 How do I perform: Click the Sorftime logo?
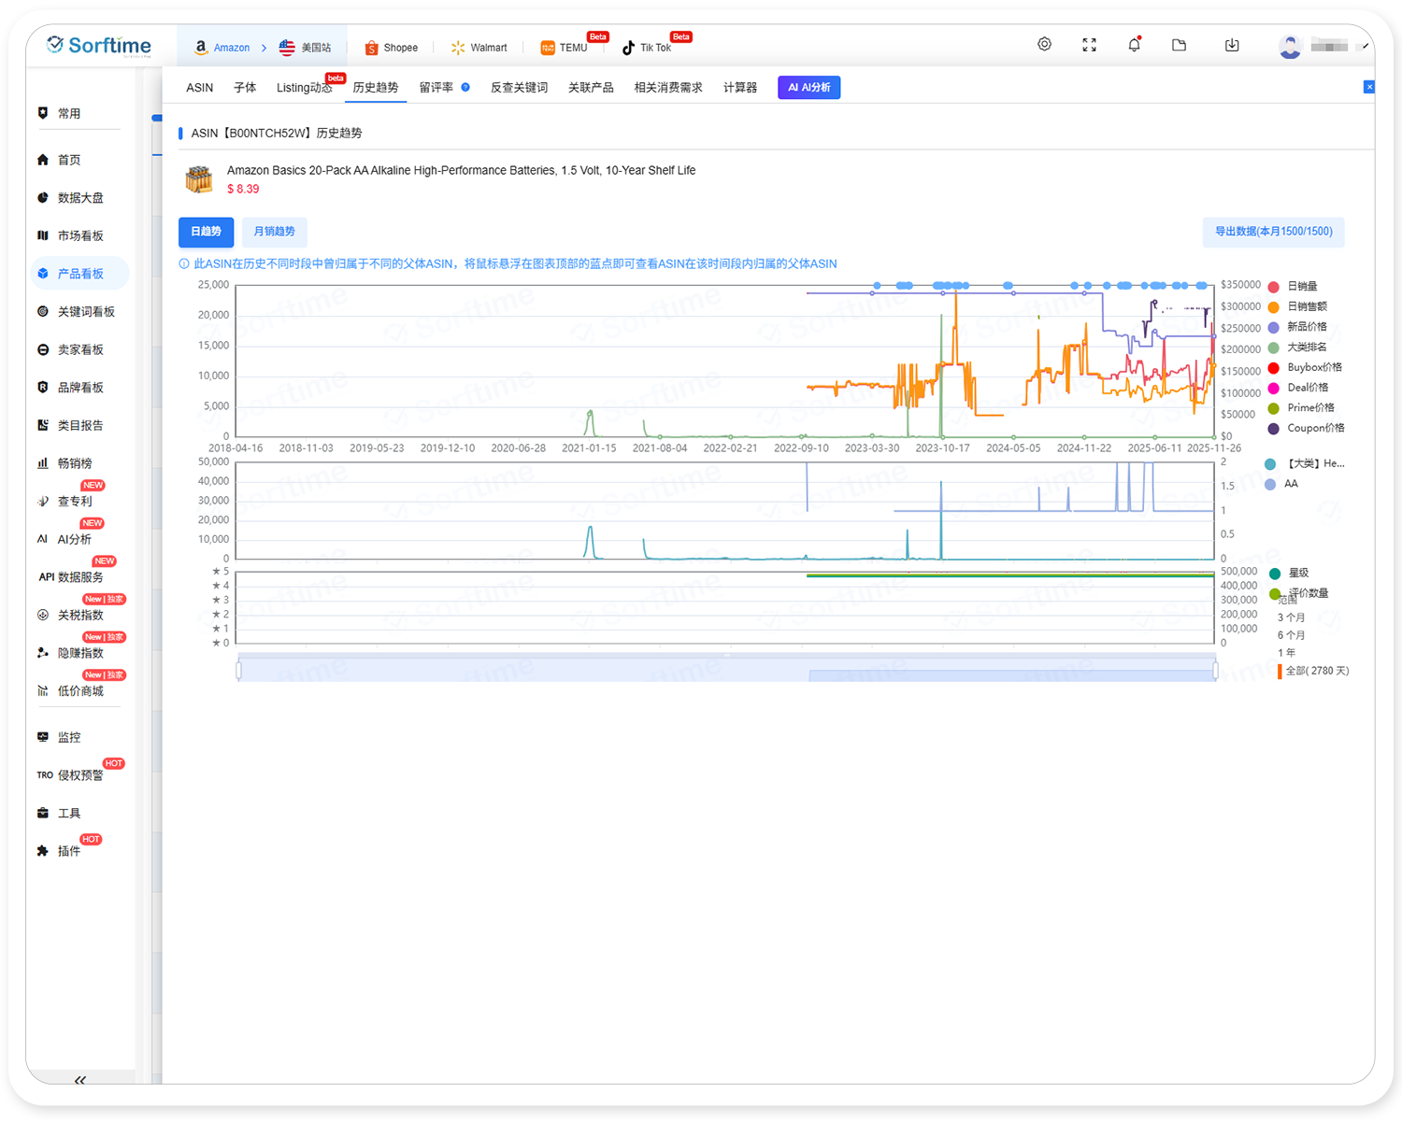coord(99,46)
